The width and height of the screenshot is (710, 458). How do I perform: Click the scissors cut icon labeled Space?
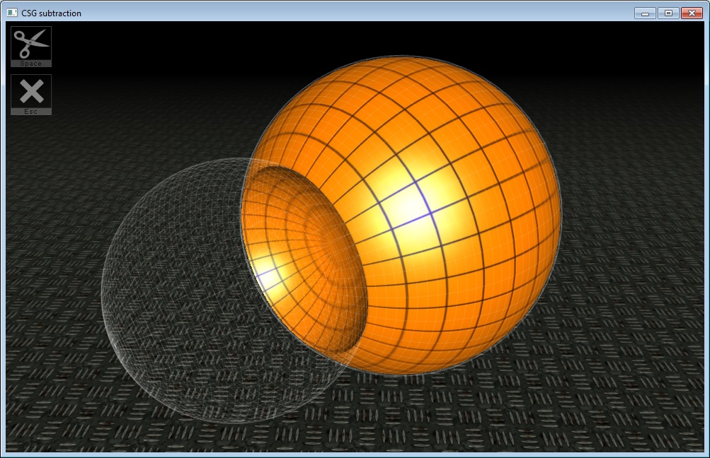click(x=31, y=47)
